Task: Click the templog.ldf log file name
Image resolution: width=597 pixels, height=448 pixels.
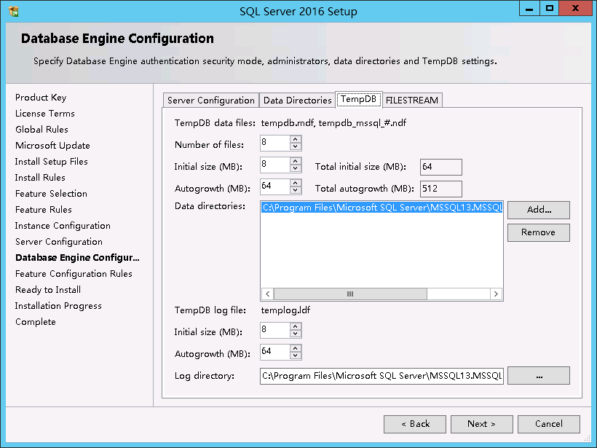Action: tap(285, 310)
